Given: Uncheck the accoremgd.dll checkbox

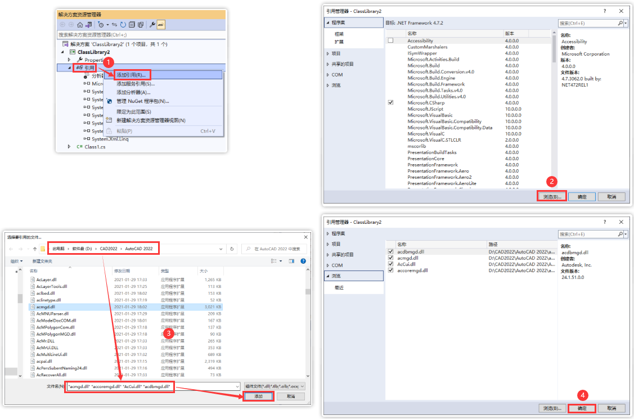Looking at the screenshot, I should [x=390, y=271].
